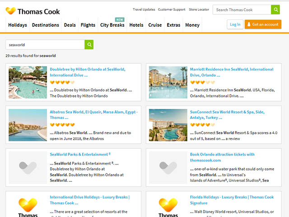The height and width of the screenshot is (217, 289).
Task: Click green search button next to seaworld field
Action: click(89, 44)
